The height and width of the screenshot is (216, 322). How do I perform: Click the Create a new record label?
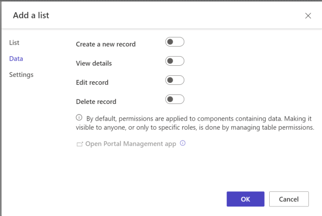(x=106, y=44)
